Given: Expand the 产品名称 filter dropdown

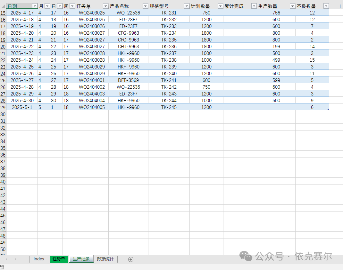Looking at the screenshot, I should tap(145, 6).
